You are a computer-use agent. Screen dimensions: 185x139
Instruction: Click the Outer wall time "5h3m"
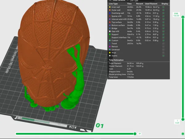(x=129, y=10)
